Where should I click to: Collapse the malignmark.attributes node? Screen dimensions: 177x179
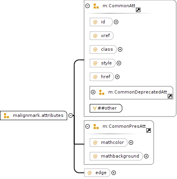pos(70,115)
